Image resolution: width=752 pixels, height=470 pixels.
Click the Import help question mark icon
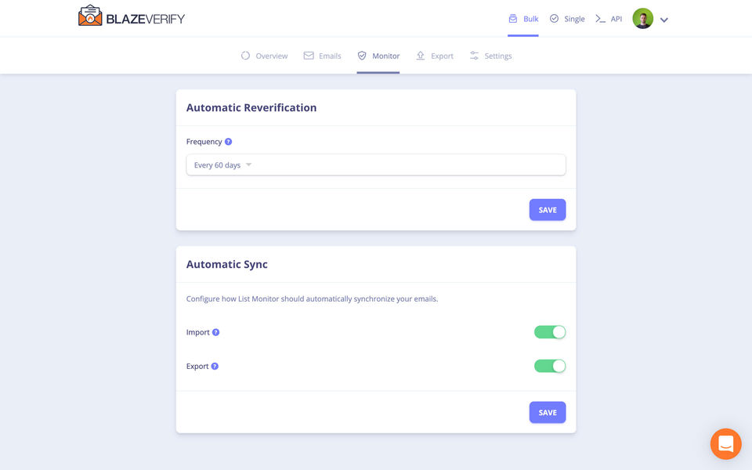216,332
